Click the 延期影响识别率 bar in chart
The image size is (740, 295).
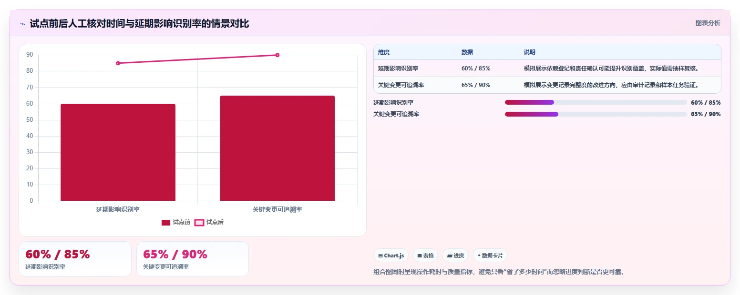[x=118, y=152]
